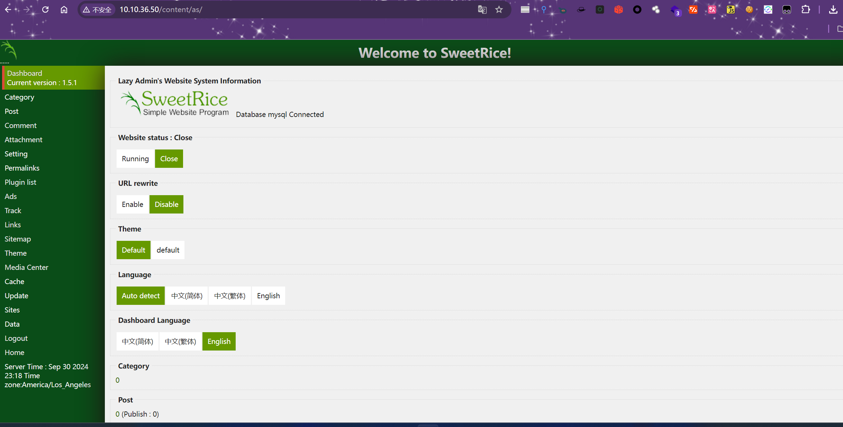Bookmark page with star icon
Image resolution: width=843 pixels, height=427 pixels.
(x=499, y=10)
